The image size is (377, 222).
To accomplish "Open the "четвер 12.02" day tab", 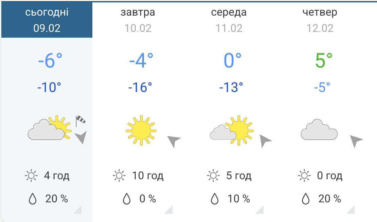I will 320,20.
